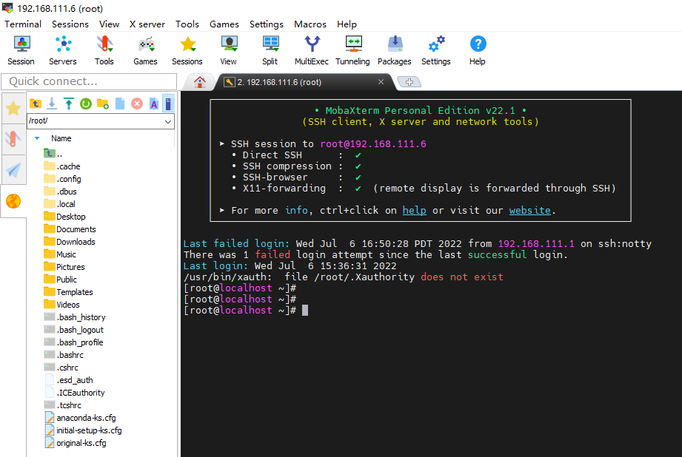The height and width of the screenshot is (457, 682).
Task: Create new file in SFTP browser
Action: pos(120,104)
